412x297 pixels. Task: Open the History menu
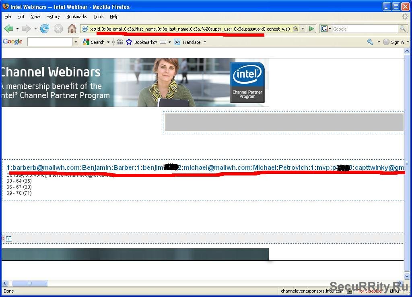point(53,16)
